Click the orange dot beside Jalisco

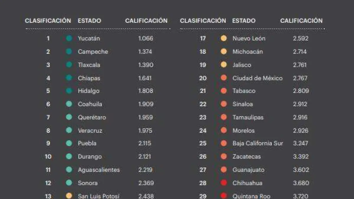point(224,65)
